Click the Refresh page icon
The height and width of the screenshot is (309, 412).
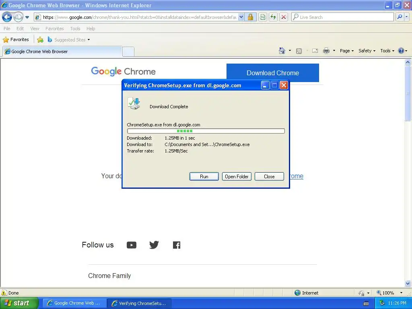coord(273,17)
